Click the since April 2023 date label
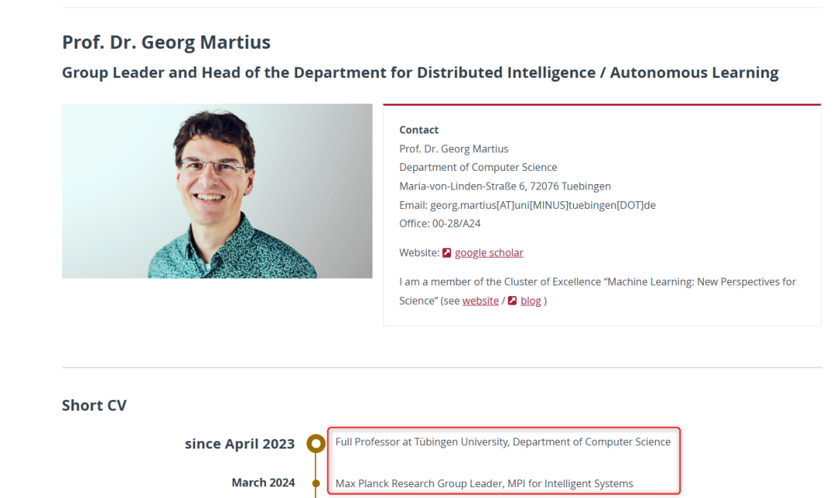 240,444
